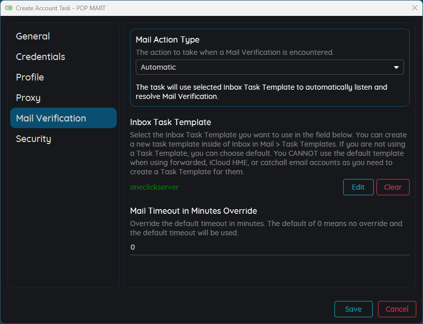423x324 pixels.
Task: Clear the Inbox Task Template selection
Action: [393, 187]
